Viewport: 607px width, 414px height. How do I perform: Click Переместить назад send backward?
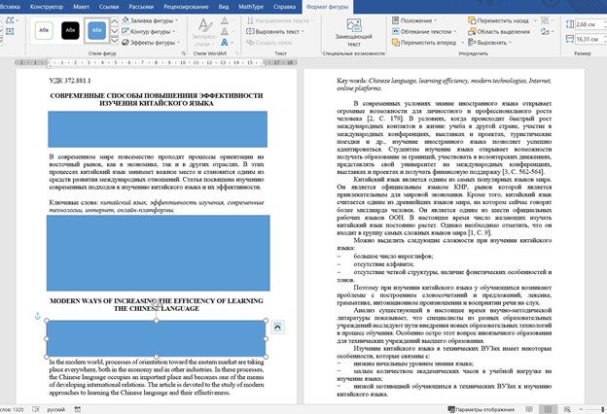click(499, 20)
